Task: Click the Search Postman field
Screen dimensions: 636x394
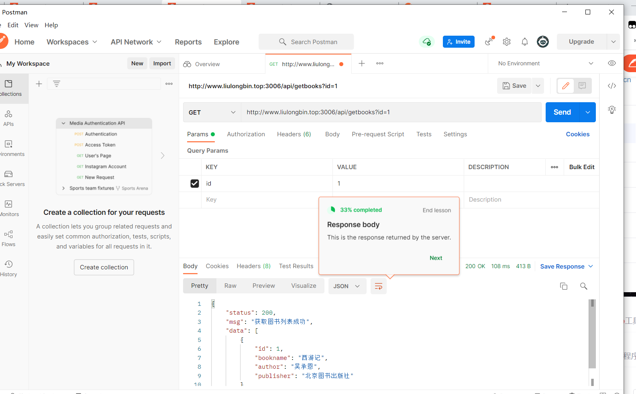Action: (x=306, y=42)
